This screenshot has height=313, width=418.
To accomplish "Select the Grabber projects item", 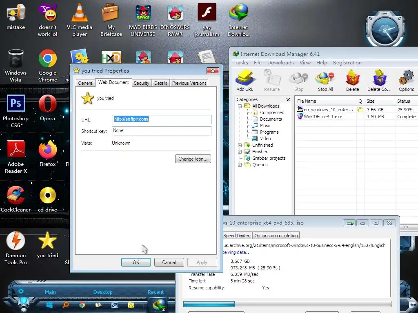I will coord(269,158).
